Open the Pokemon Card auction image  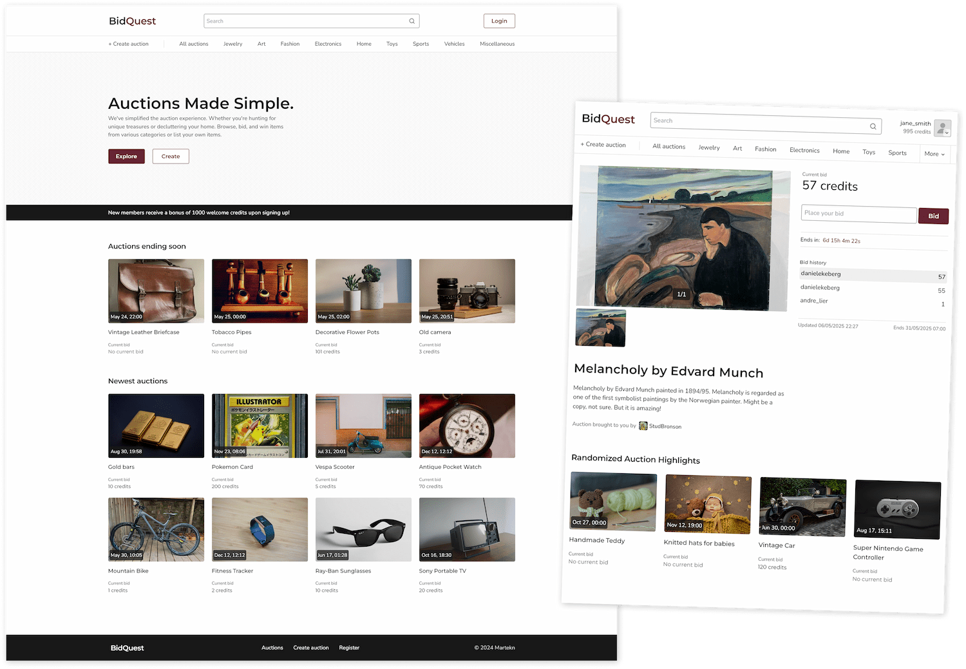point(260,426)
